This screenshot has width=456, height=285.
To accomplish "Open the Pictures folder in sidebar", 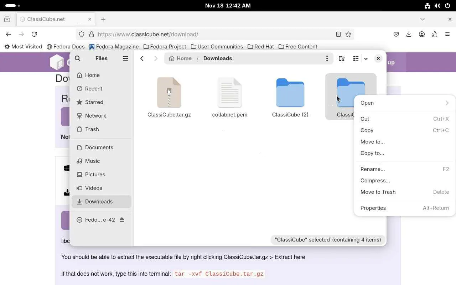I will (102, 175).
